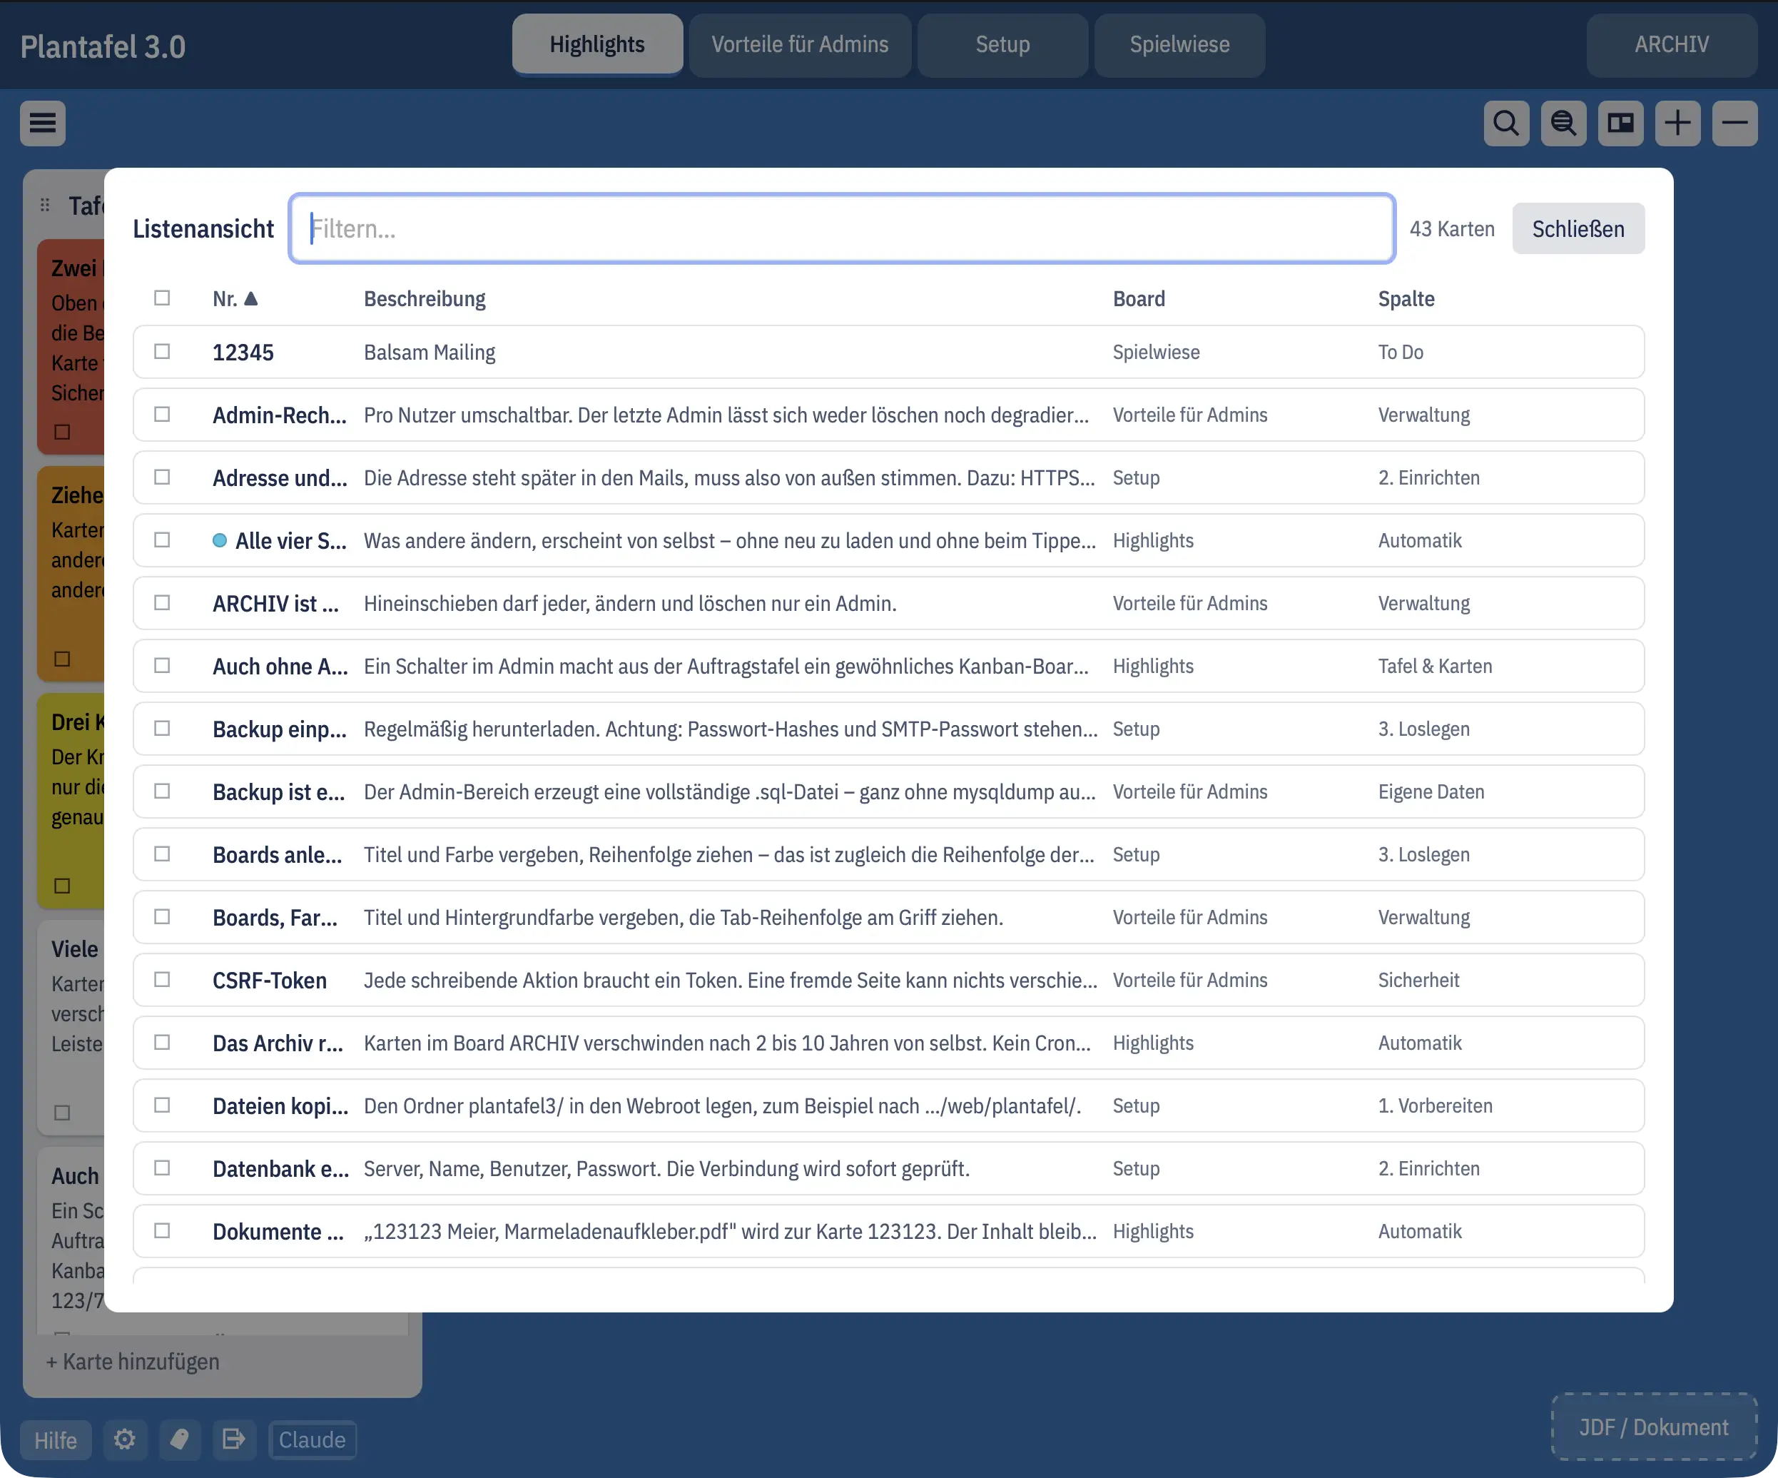The width and height of the screenshot is (1778, 1478).
Task: Open settings gear icon at bottom
Action: [126, 1439]
